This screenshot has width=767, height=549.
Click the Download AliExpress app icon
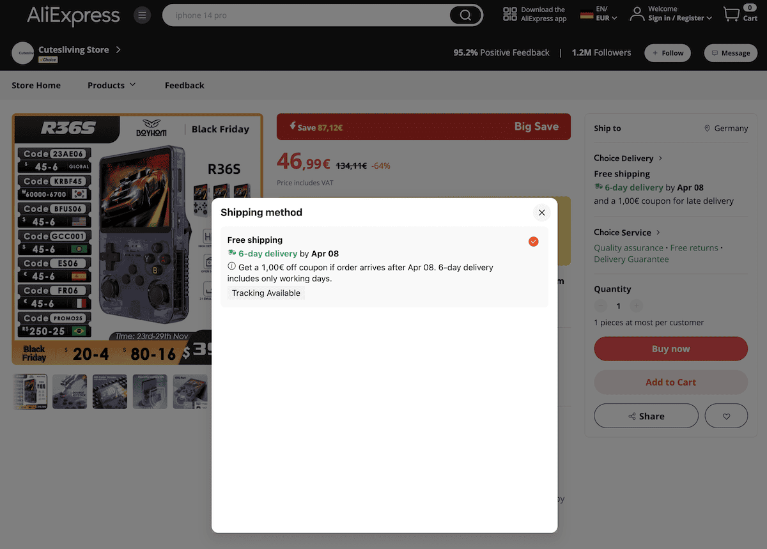point(508,13)
